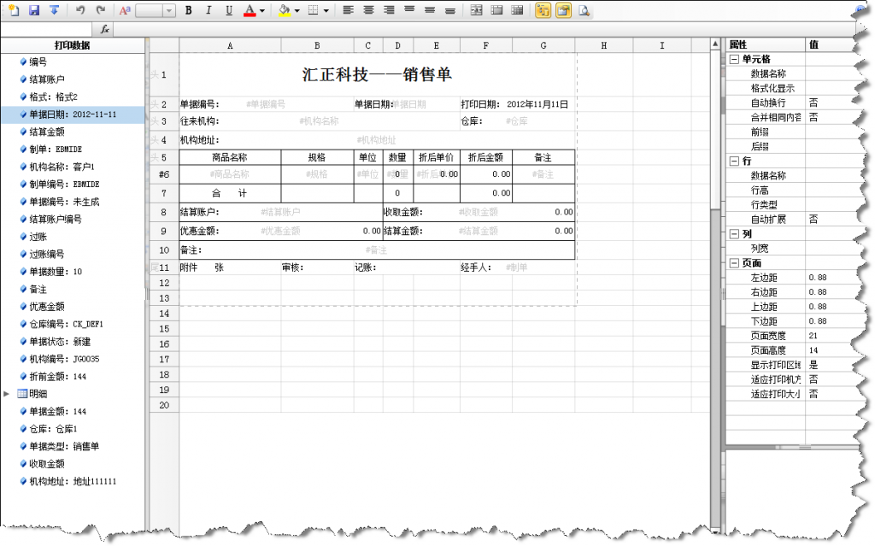Open the font size dropdown
This screenshot has width=875, height=546.
click(169, 10)
